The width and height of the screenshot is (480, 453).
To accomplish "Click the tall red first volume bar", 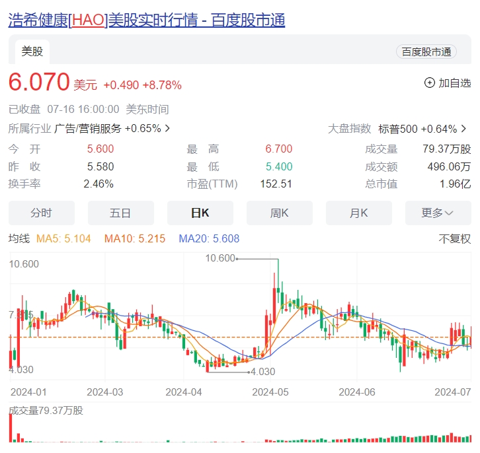I will [x=11, y=429].
